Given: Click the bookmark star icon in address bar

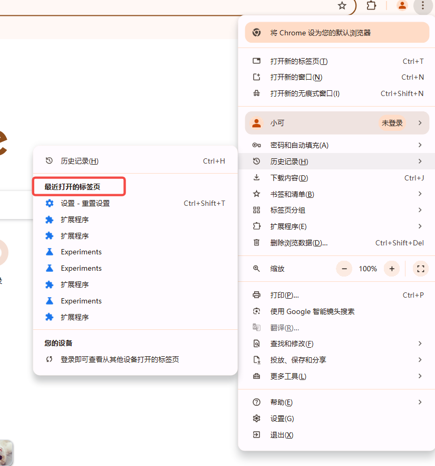Looking at the screenshot, I should coord(342,5).
